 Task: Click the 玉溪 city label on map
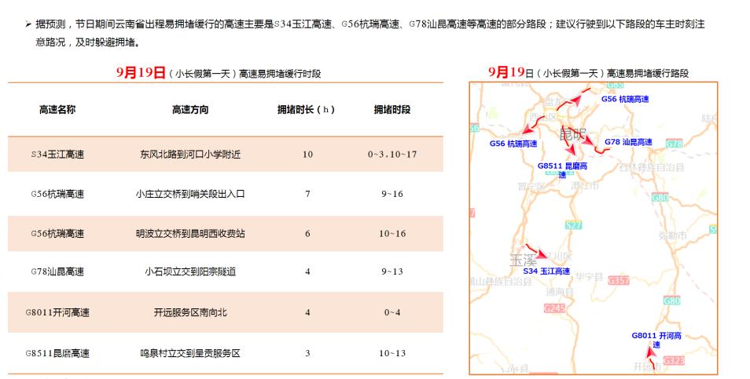523,260
